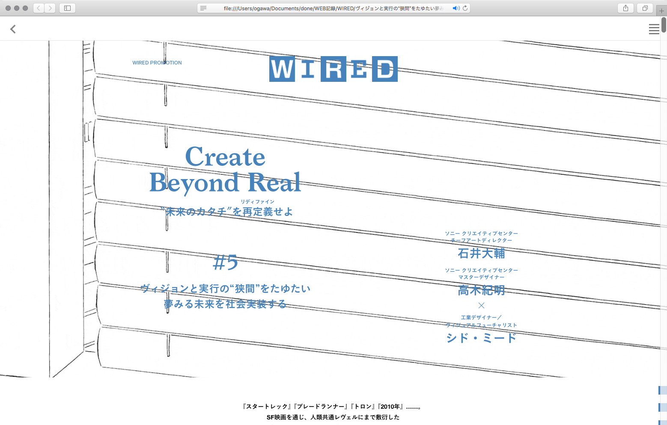Screen dimensions: 667x425
Task: Click the text マスターデザイナー
Action: 481,277
